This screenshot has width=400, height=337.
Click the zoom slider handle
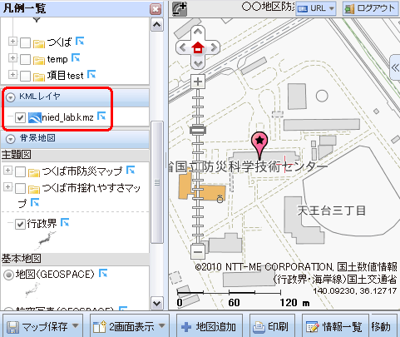[x=198, y=130]
